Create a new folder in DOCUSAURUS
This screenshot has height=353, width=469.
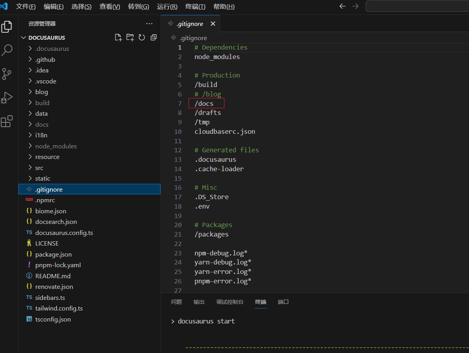pos(130,38)
